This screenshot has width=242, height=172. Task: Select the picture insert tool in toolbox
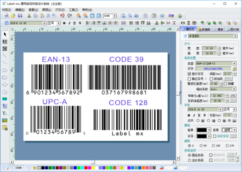(x=5, y=120)
